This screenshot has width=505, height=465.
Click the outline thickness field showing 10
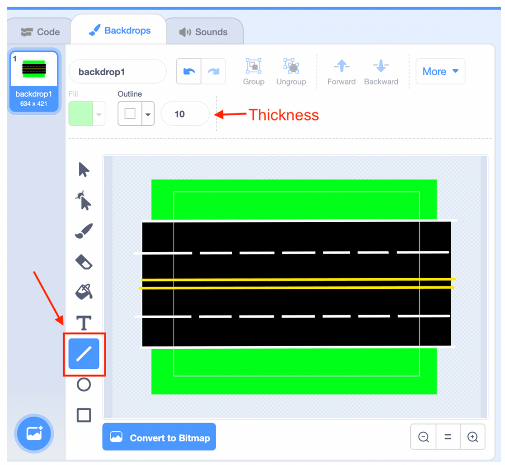click(185, 114)
